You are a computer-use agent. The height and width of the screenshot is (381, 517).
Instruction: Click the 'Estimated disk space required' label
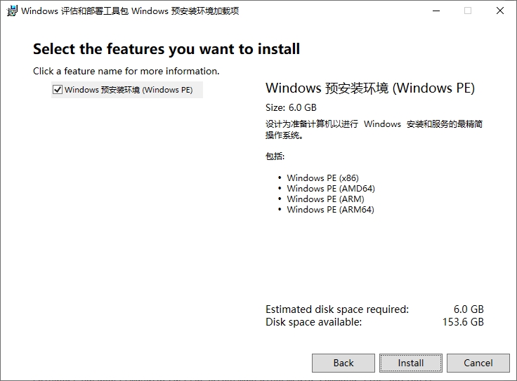(337, 309)
